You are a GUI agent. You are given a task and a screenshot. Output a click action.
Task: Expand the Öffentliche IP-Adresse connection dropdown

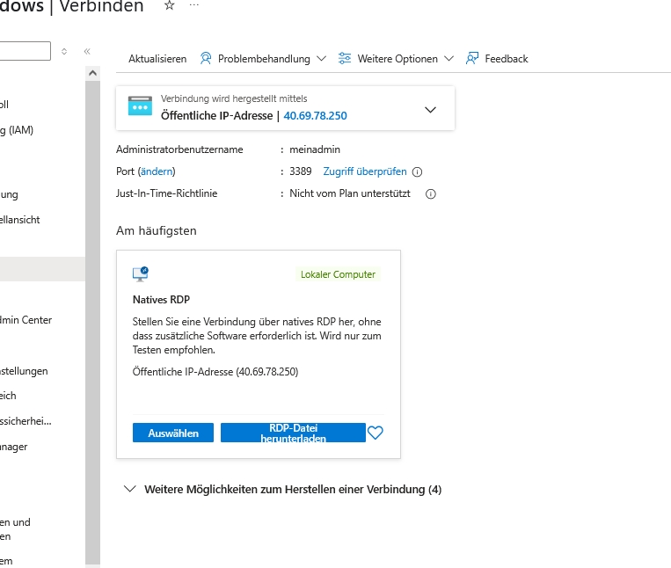430,110
